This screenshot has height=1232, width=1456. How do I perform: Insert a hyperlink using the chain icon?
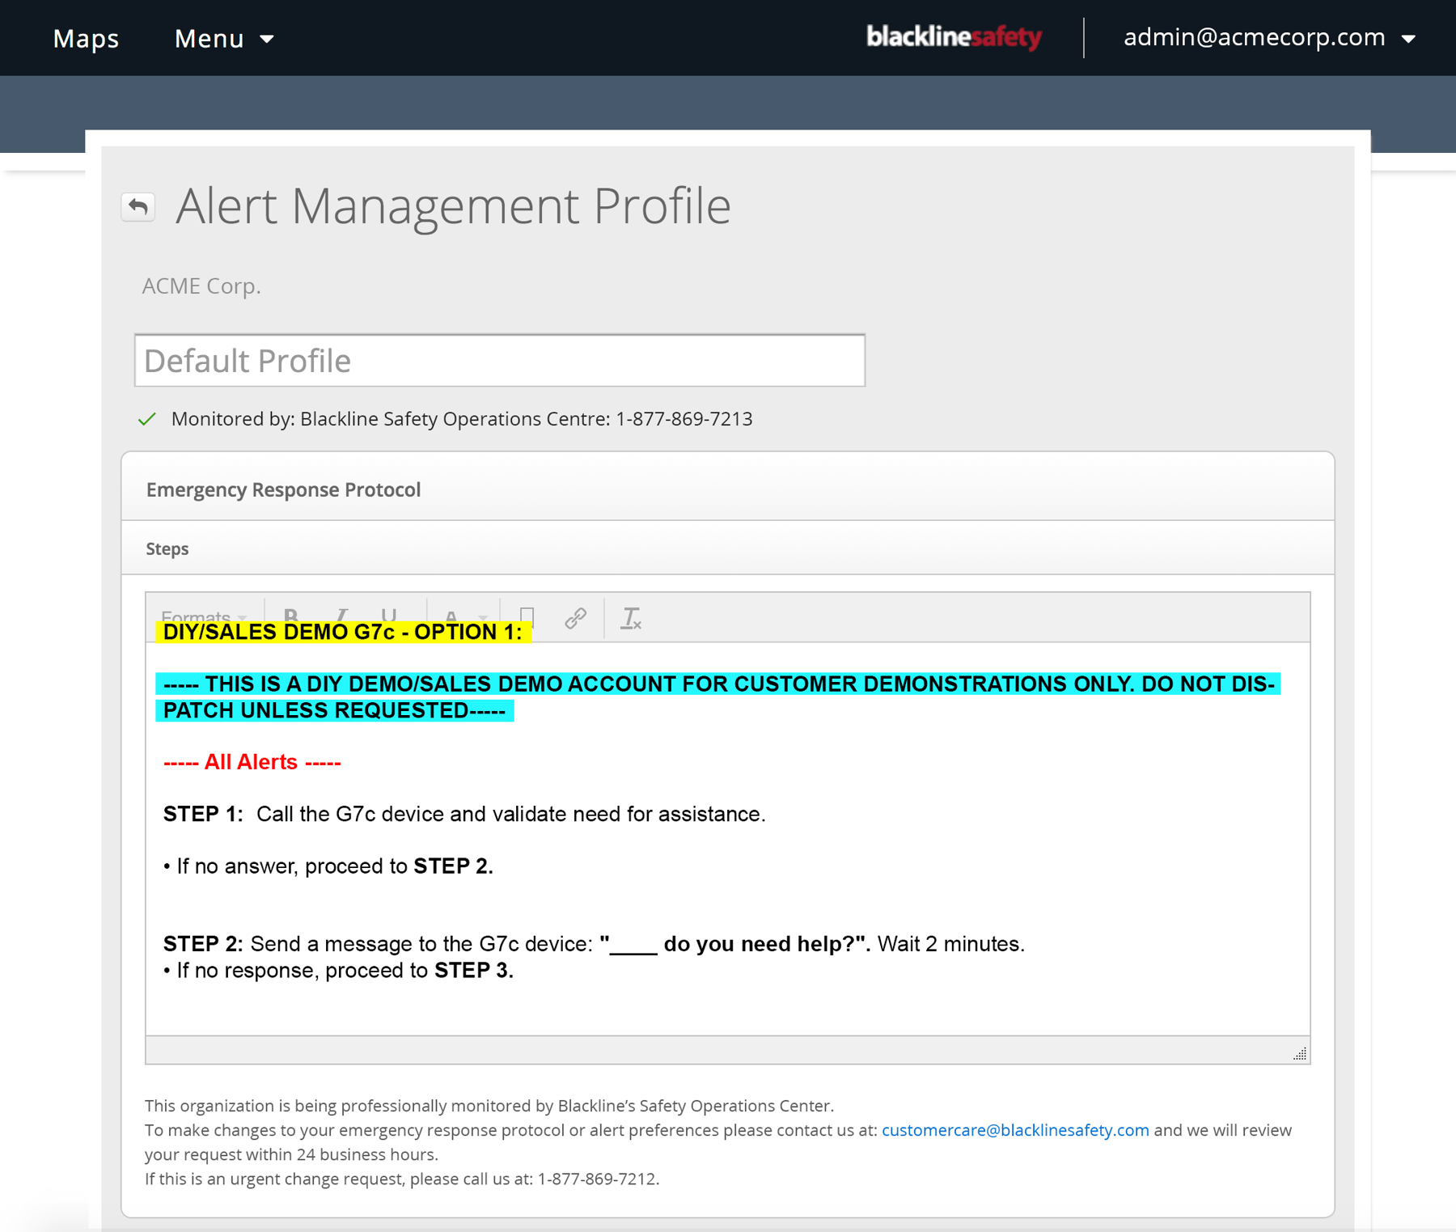[x=576, y=617]
